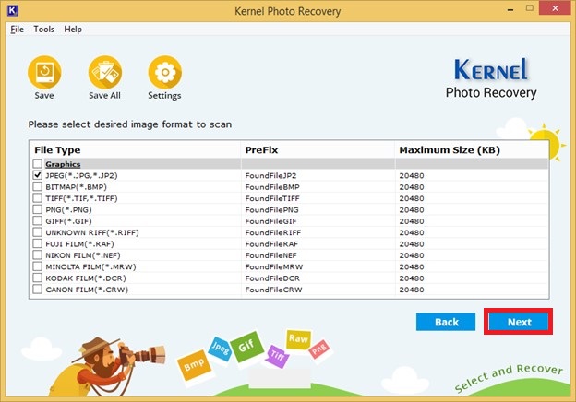Check the CANON FILM(*.CRW) checkbox
The width and height of the screenshot is (576, 402).
pyautogui.click(x=38, y=289)
